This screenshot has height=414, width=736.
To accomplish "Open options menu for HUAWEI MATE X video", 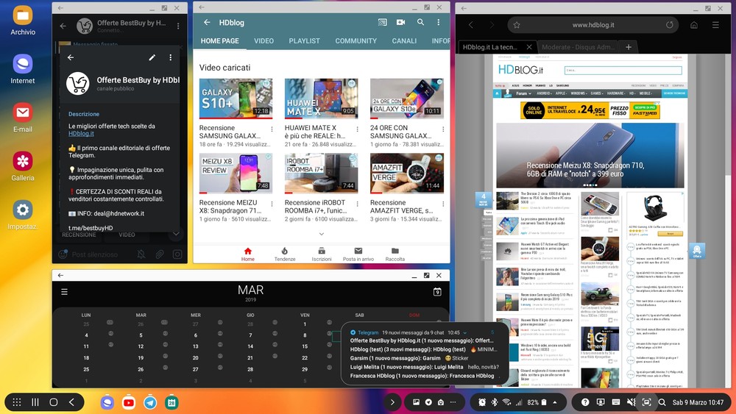I will click(357, 129).
